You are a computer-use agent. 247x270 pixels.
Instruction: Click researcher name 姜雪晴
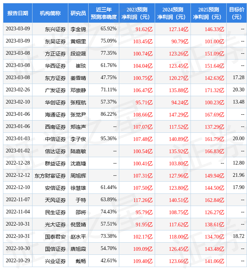(x=78, y=78)
